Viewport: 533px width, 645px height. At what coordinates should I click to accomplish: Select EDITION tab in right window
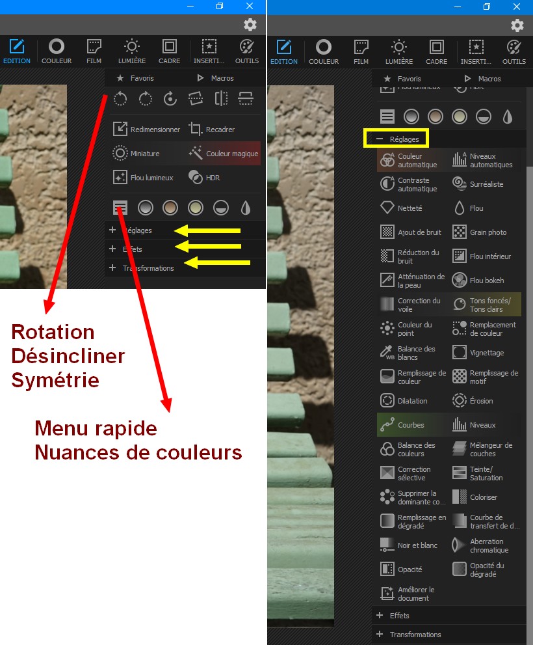point(284,52)
